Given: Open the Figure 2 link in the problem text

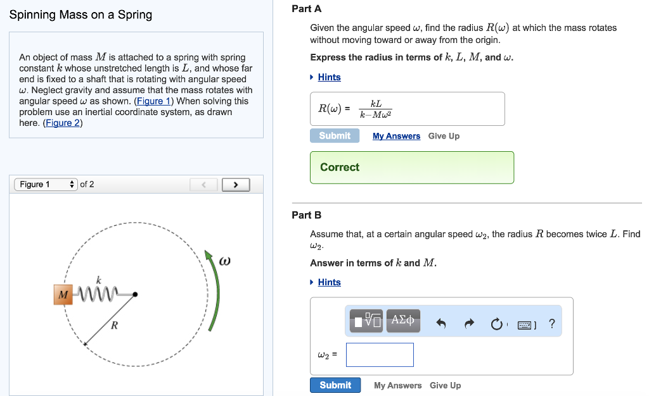Looking at the screenshot, I should pos(63,123).
